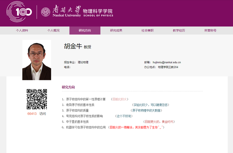Viewport: 233px width, 153px height.
Task: Click the email address hujinniu@nankai.edu.cn
Action: [x=167, y=62]
